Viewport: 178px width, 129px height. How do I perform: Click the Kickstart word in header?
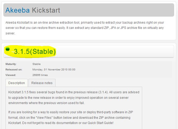point(46,10)
